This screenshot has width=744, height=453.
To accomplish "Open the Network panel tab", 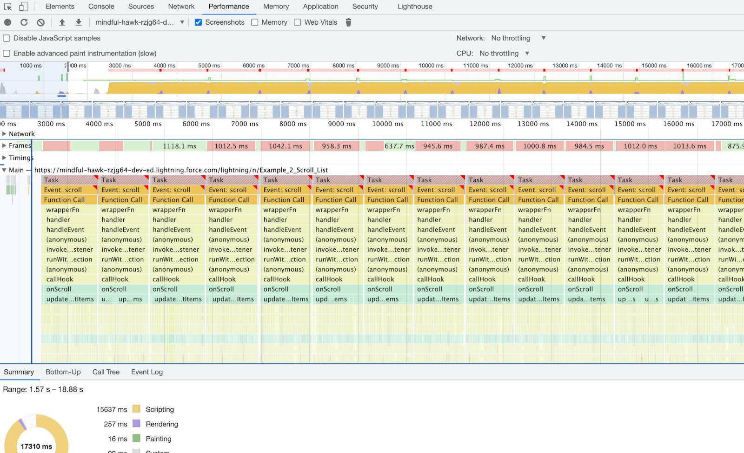I will [x=181, y=7].
